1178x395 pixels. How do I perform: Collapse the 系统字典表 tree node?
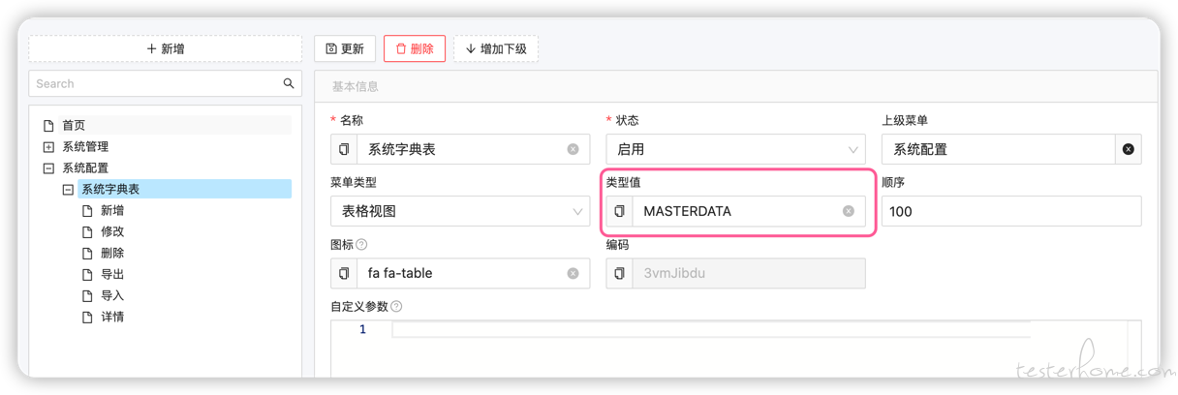[x=68, y=190]
